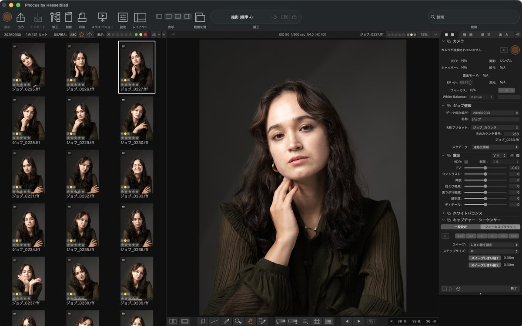Open the layout (レイアウト) options
Image resolution: width=522 pixels, height=326 pixels.
(x=140, y=17)
